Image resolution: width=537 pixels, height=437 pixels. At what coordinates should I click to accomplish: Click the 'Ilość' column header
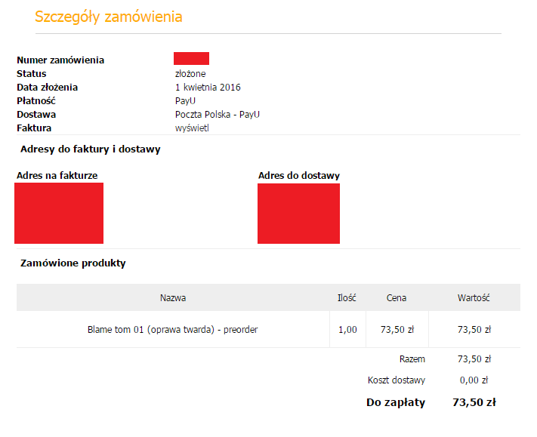click(347, 297)
